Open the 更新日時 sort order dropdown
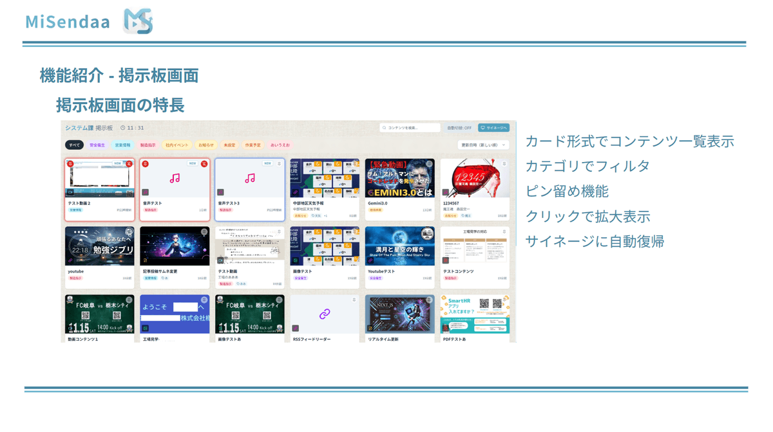This screenshot has height=432, width=773. click(x=483, y=145)
